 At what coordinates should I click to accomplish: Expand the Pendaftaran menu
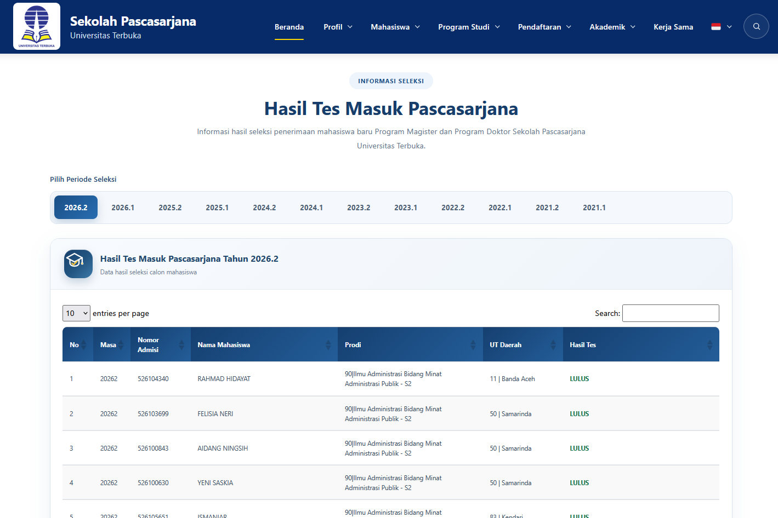[x=545, y=27]
